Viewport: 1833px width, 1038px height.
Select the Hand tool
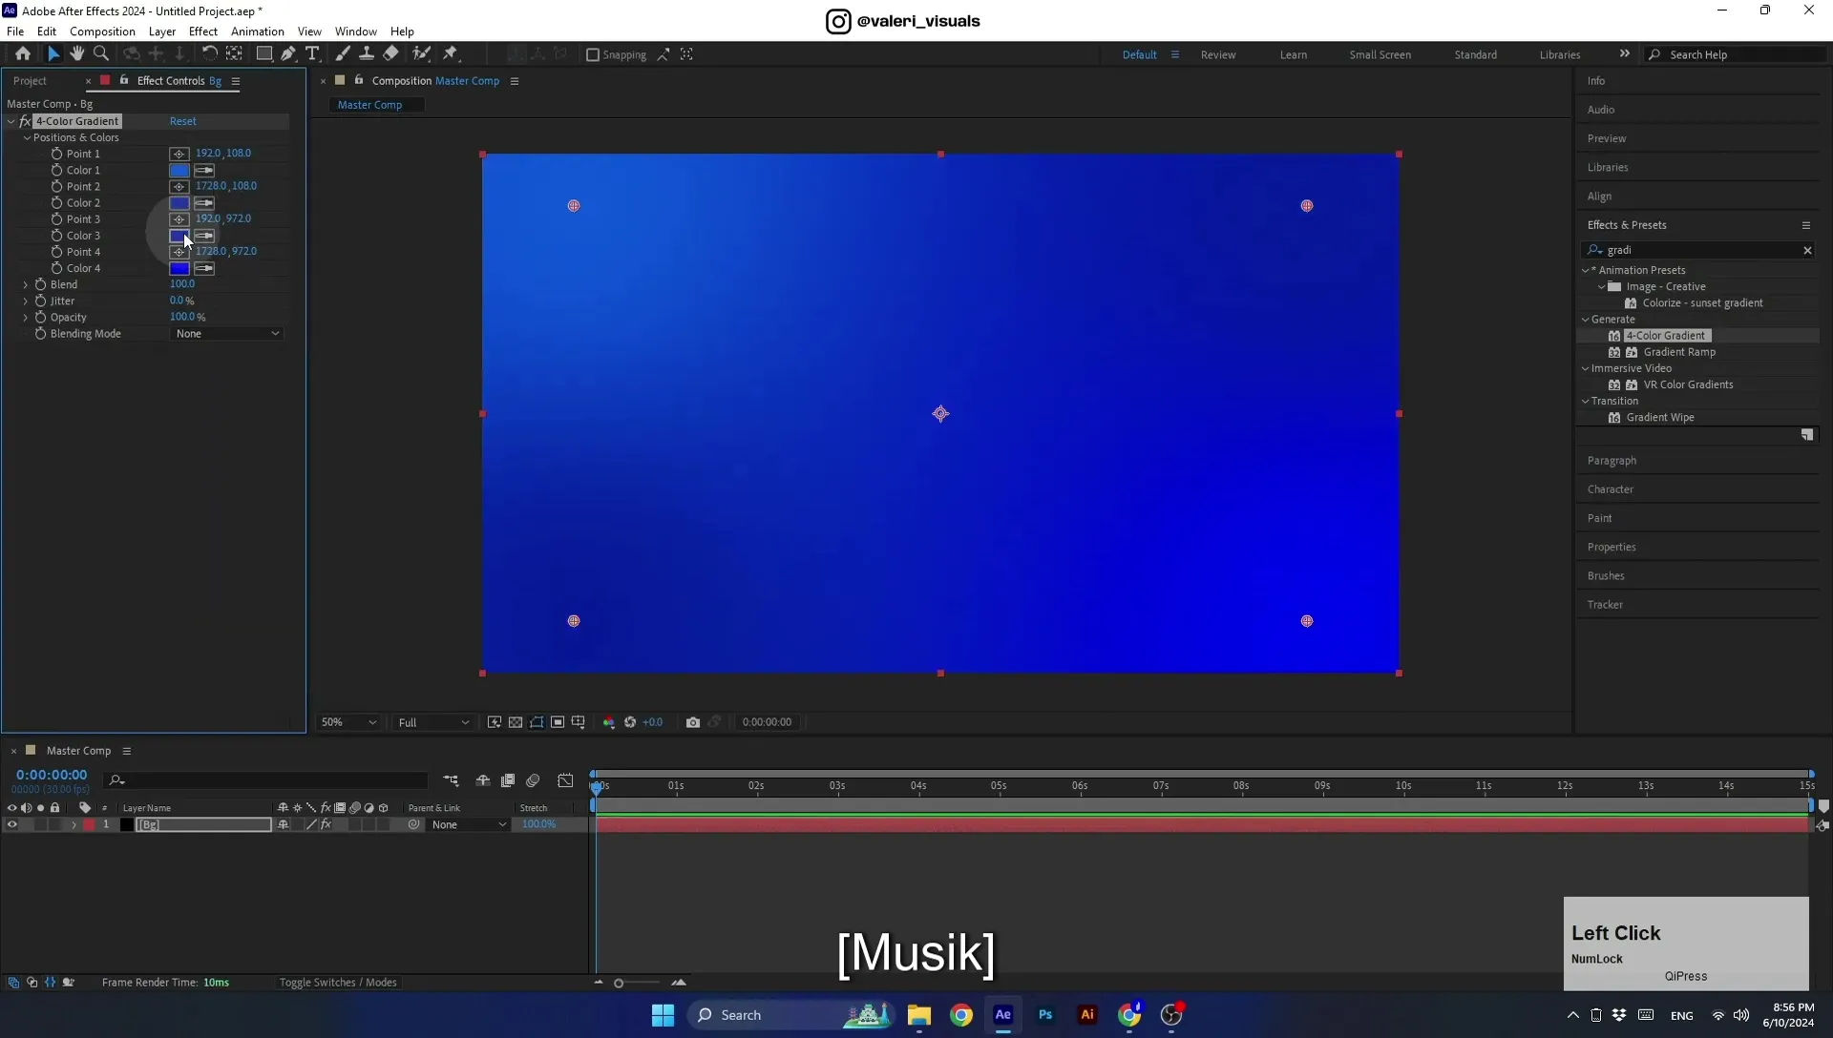pyautogui.click(x=77, y=54)
